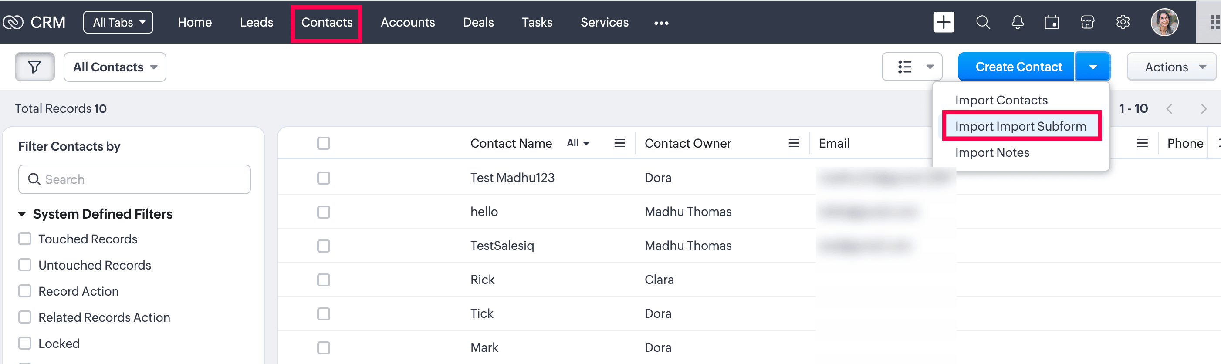Click the user profile avatar
This screenshot has height=364, width=1221.
[1164, 22]
